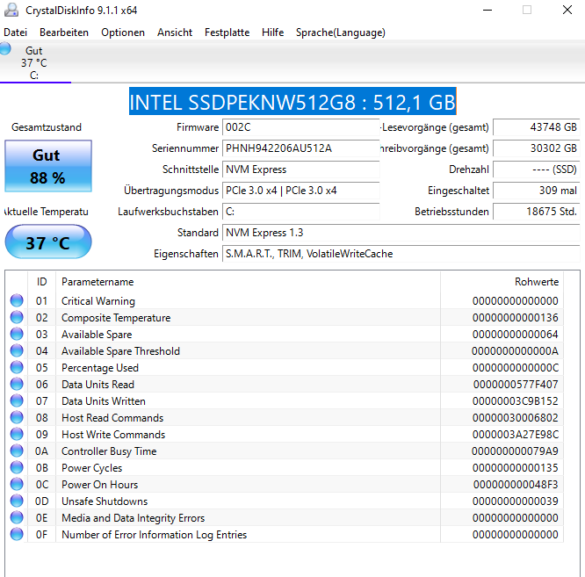585x577 pixels.
Task: Open the Bearbeiten menu
Action: pyautogui.click(x=64, y=32)
